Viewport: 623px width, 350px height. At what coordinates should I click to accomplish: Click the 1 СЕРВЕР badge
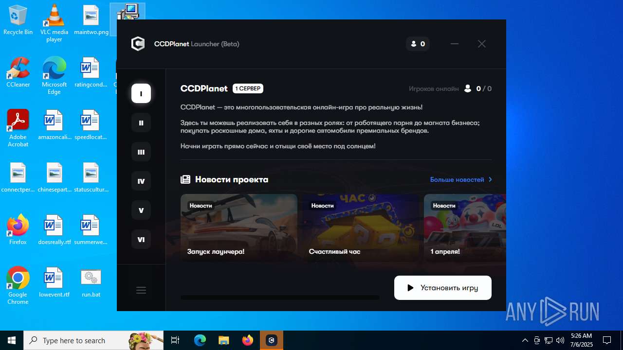pyautogui.click(x=248, y=88)
